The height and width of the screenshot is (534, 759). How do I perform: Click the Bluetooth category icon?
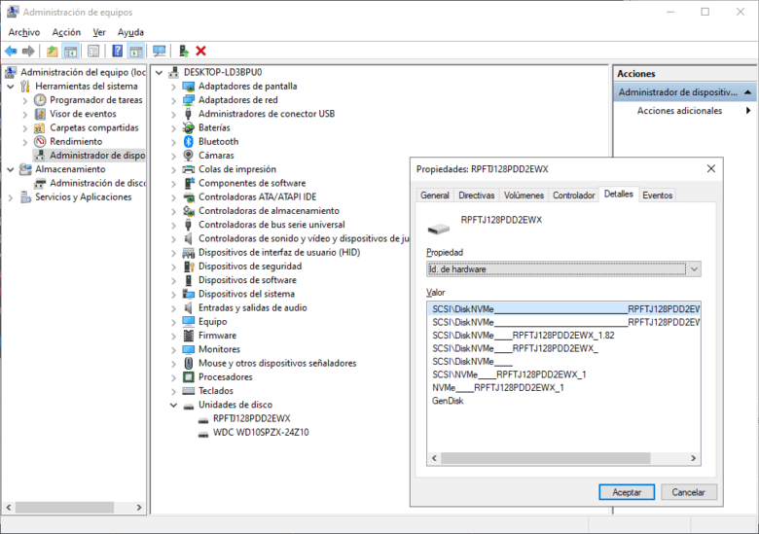pos(189,142)
